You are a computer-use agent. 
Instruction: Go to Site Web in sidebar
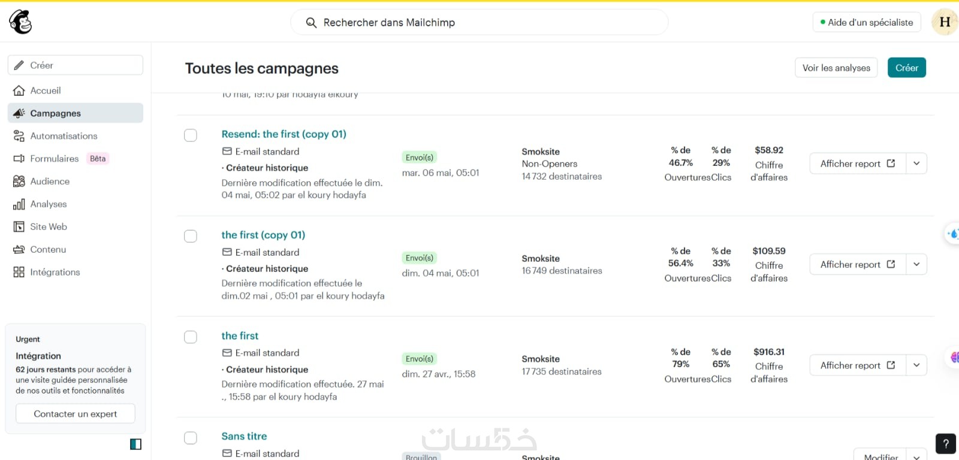[49, 227]
